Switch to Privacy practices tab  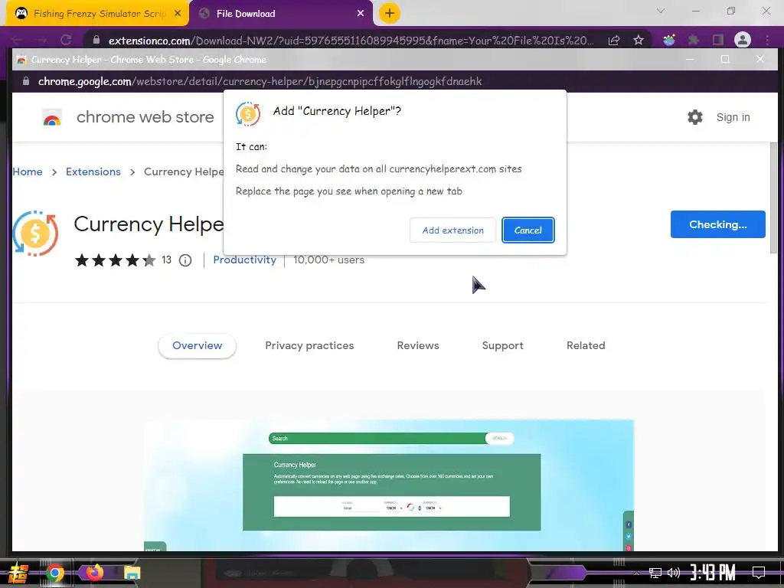pyautogui.click(x=309, y=345)
